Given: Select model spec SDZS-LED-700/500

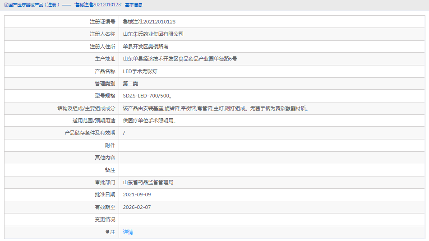Looking at the screenshot, I should pos(147,96).
